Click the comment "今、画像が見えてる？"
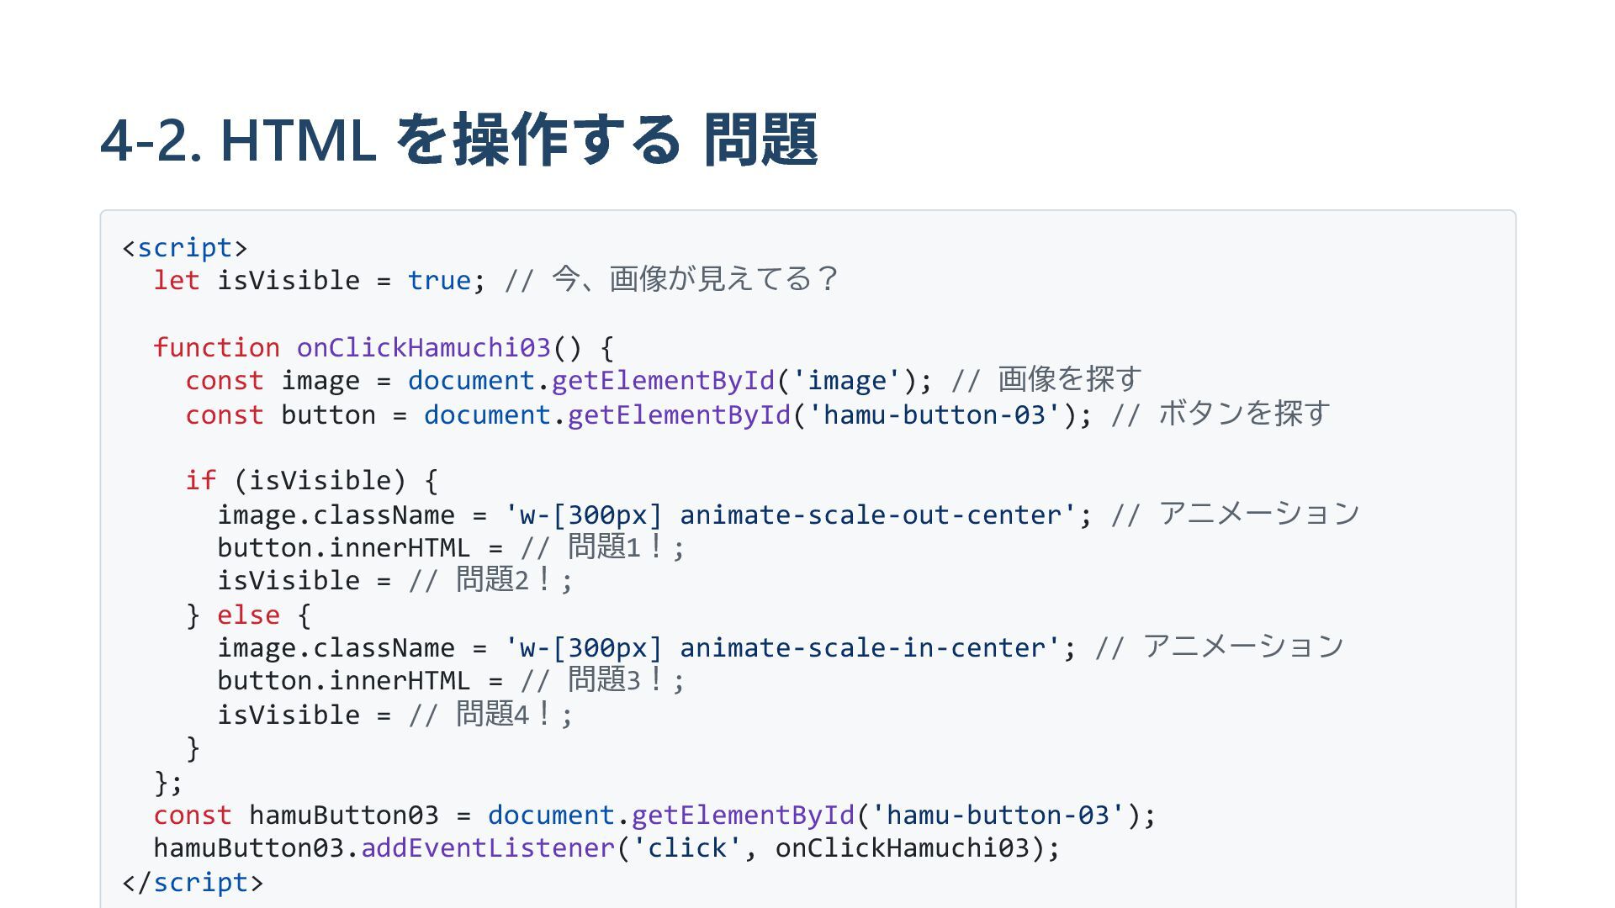The height and width of the screenshot is (908, 1615). coord(694,280)
